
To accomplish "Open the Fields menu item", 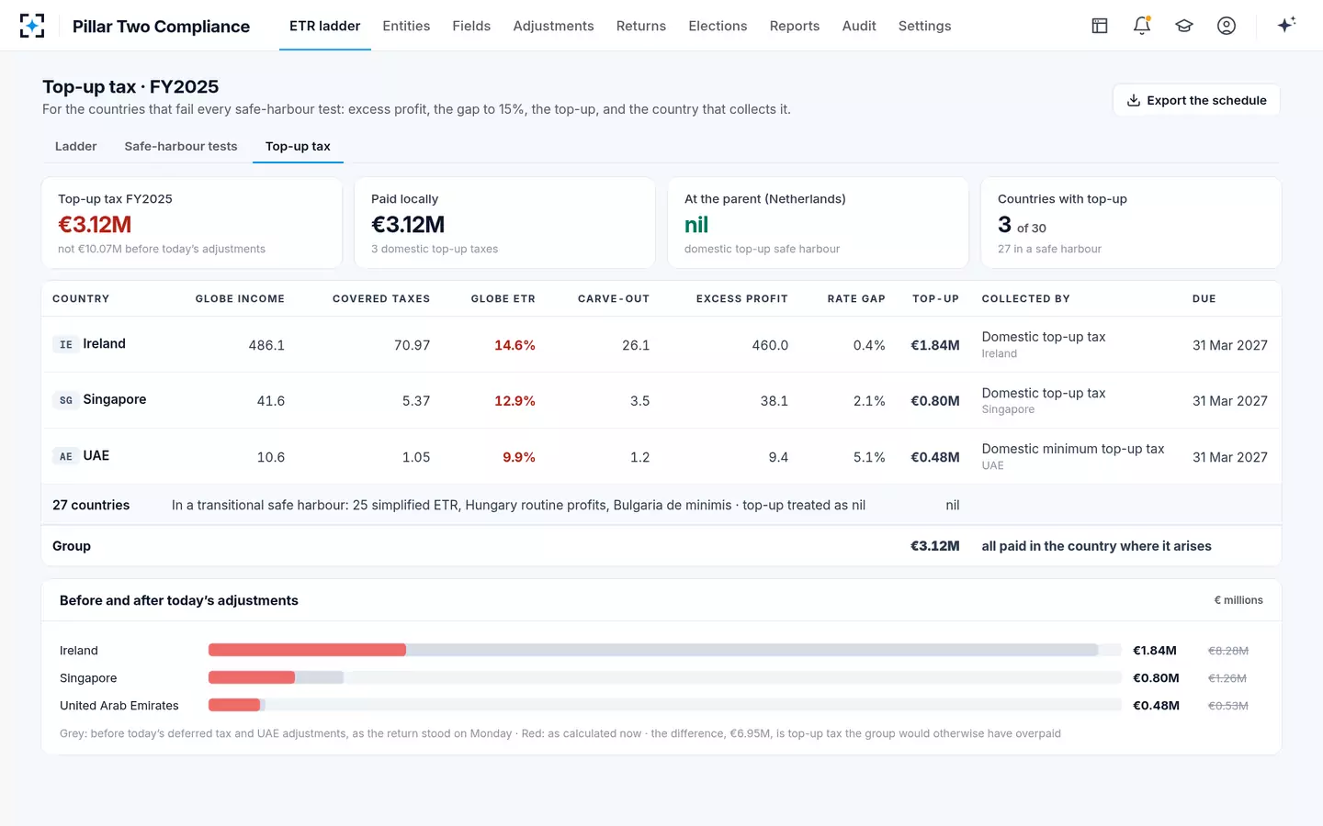I will (x=471, y=26).
